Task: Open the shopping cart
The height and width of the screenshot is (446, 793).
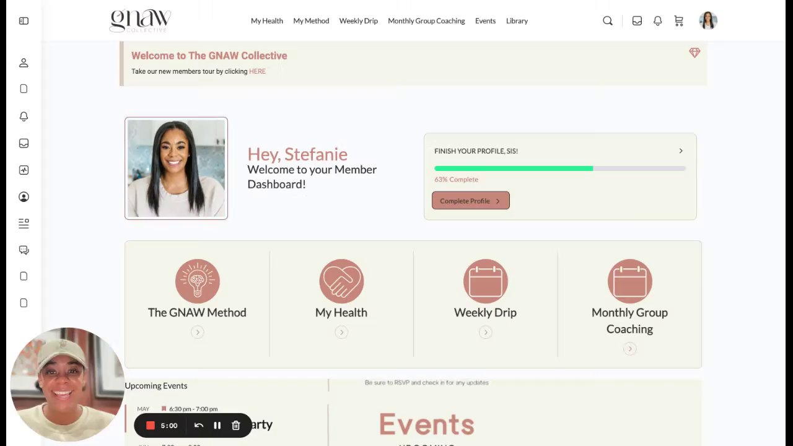Action: tap(679, 21)
